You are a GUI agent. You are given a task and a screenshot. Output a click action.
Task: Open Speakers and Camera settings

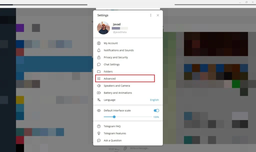[117, 85]
